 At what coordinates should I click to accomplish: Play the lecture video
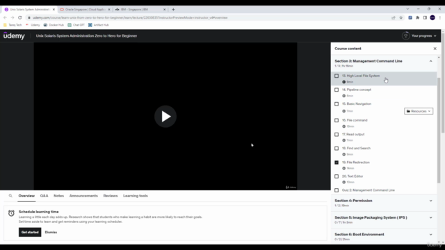pos(165,116)
